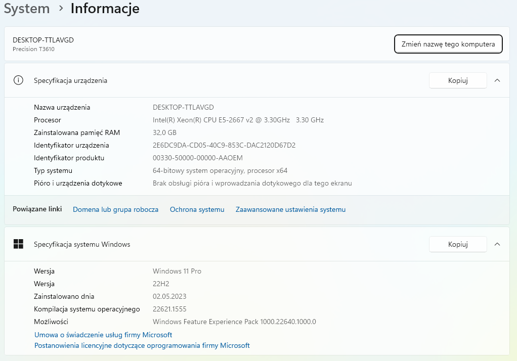517x361 pixels.
Task: Click the Windows logo icon beside Specyfikacja systemu
Action: tap(18, 244)
